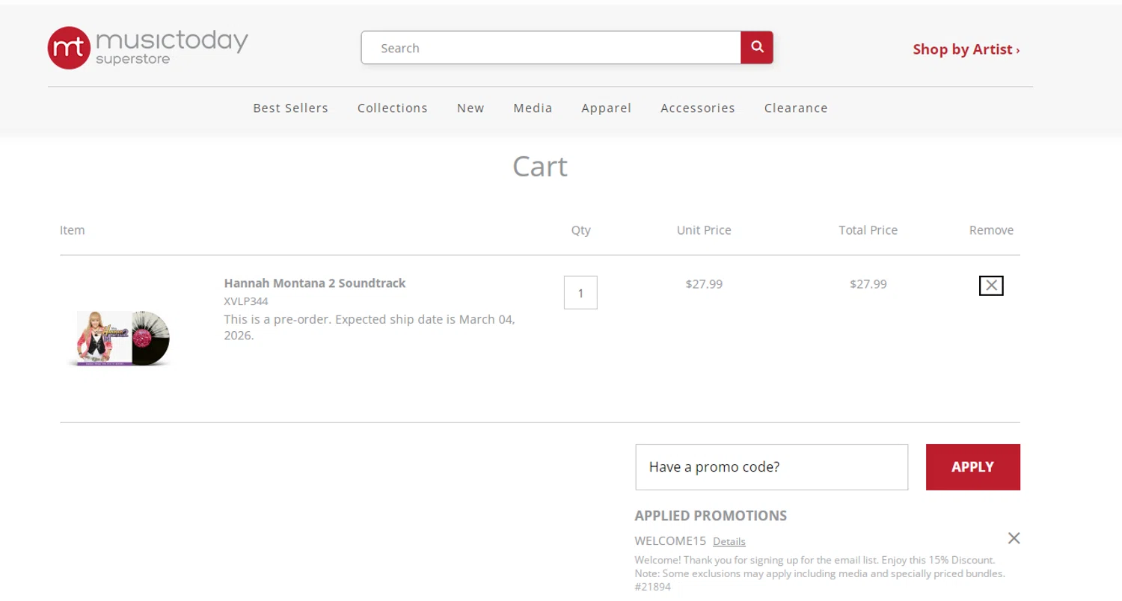Image resolution: width=1122 pixels, height=601 pixels.
Task: Click the Qty column header
Action: (x=581, y=230)
